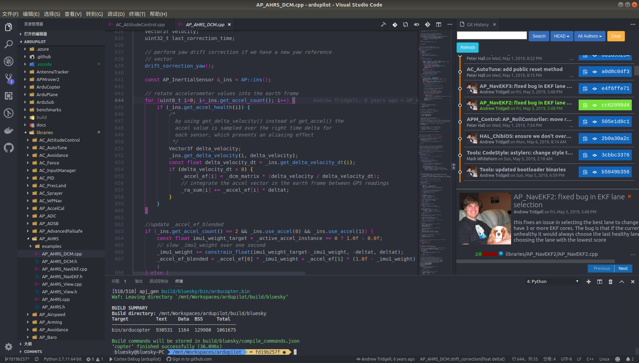Click Previous page button in Git History

(x=602, y=269)
